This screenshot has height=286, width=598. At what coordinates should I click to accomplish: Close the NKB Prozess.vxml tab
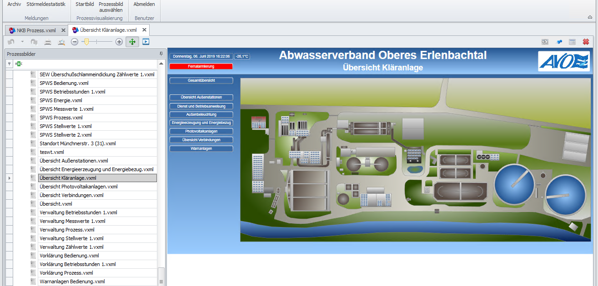[64, 30]
